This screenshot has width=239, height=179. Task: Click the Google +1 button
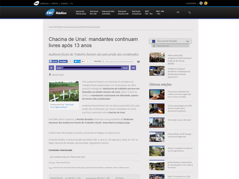point(83,61)
